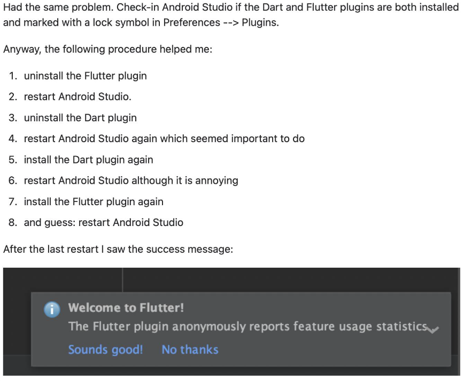Click the "and guess: restart Android Studio" step

103,222
